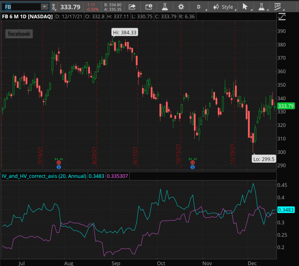This screenshot has width=299, height=266.
Task: Click the 390 price level on axis
Action: point(281,31)
